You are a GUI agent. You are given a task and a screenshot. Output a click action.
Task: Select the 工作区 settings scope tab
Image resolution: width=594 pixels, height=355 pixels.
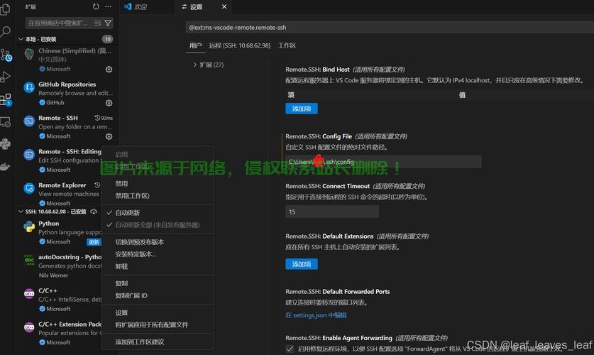287,45
